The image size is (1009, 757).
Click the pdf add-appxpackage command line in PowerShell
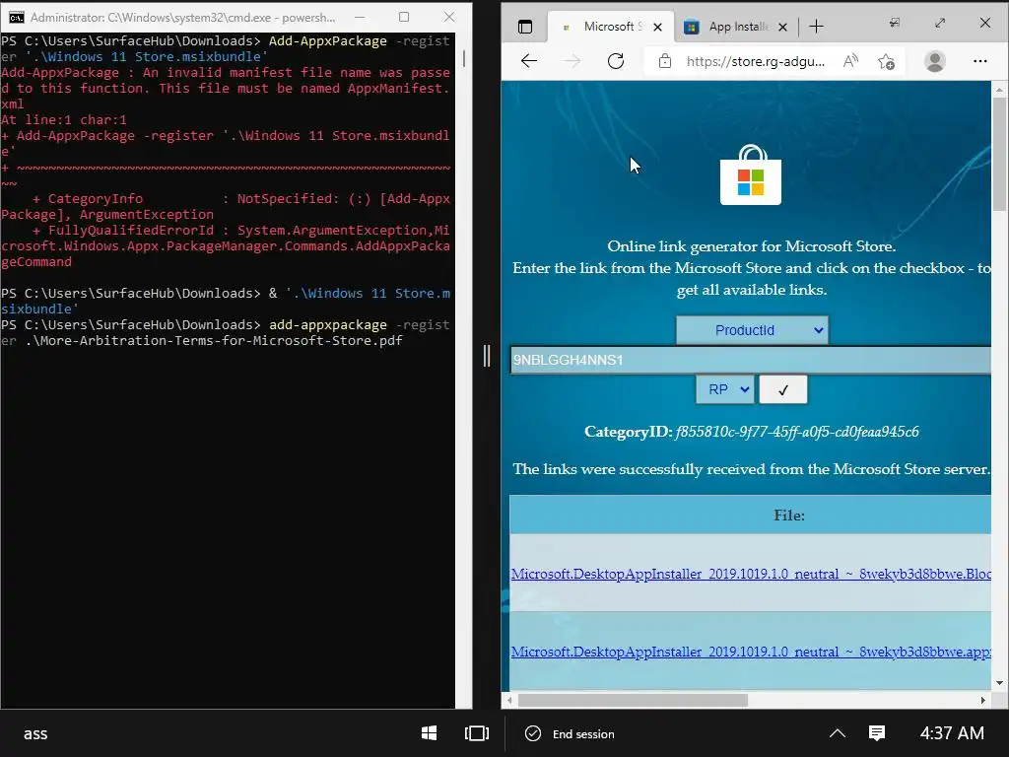(226, 333)
